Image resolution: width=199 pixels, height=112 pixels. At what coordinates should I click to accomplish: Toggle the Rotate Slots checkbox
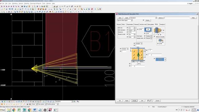(145, 38)
